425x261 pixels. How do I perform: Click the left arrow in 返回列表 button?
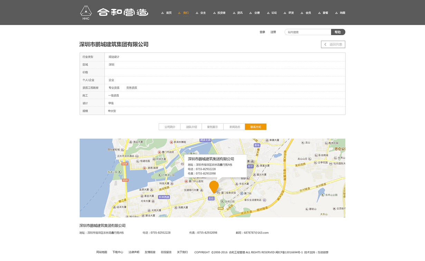coord(325,44)
